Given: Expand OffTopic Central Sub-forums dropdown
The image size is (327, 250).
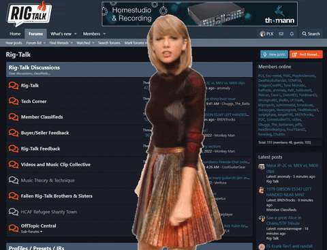Looking at the screenshot, I should 31,232.
